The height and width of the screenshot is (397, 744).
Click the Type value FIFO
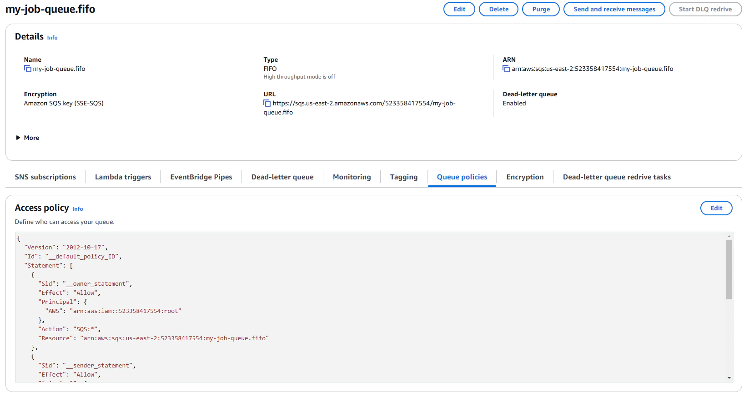point(270,69)
